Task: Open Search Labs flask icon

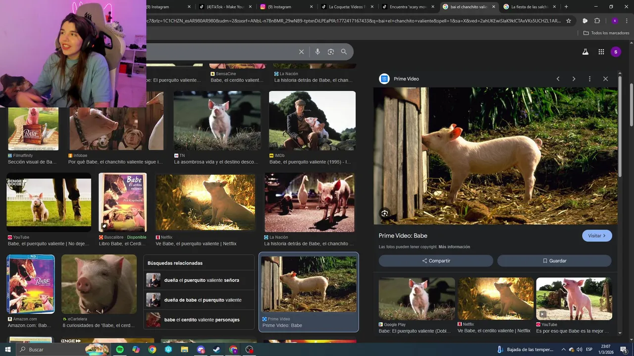Action: coord(585,52)
